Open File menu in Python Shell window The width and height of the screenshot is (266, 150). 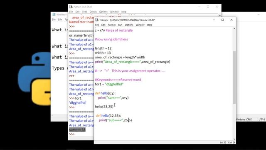click(x=71, y=12)
